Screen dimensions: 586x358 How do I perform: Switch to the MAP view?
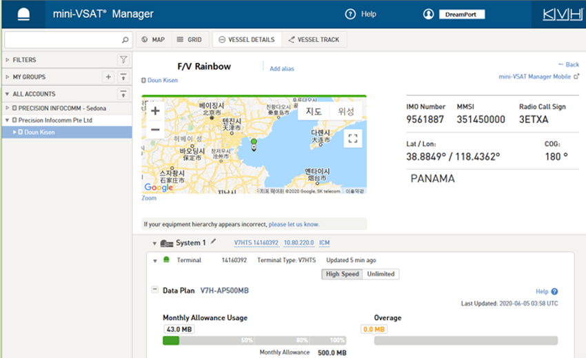click(153, 39)
